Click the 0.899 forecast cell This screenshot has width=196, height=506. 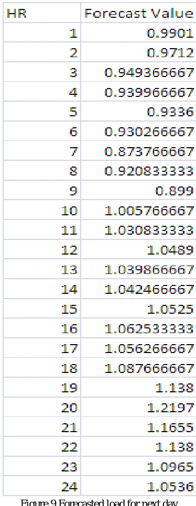click(x=138, y=190)
